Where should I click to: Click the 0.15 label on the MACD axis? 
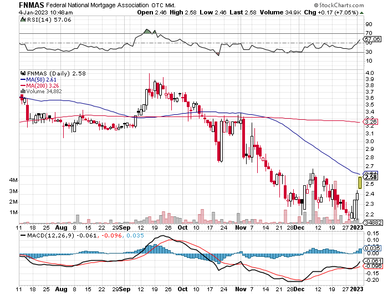point(373,234)
